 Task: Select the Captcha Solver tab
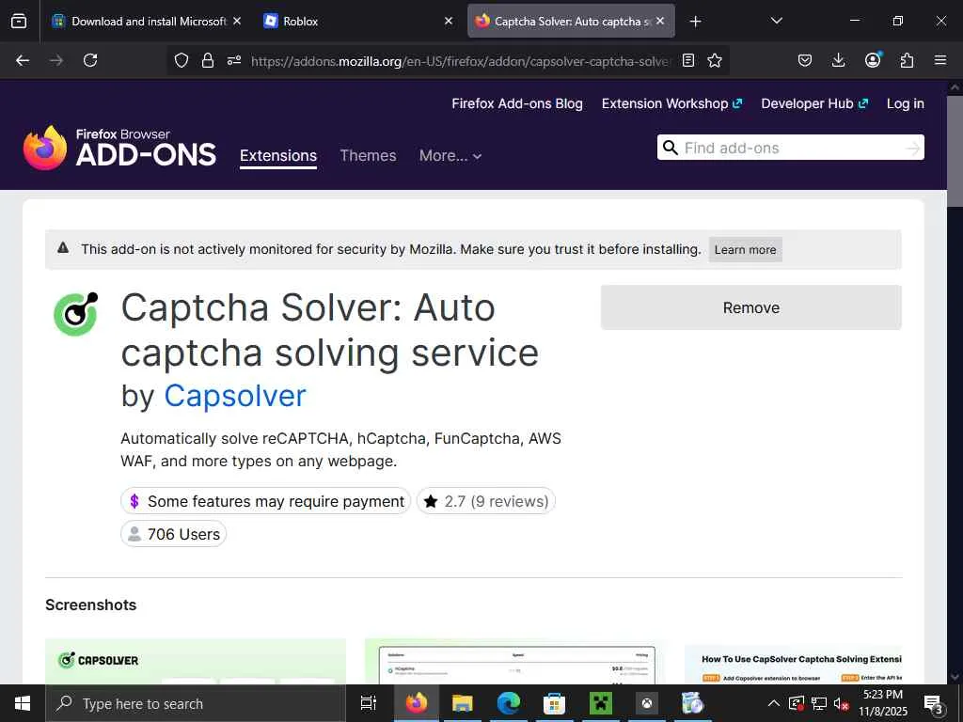pyautogui.click(x=571, y=21)
